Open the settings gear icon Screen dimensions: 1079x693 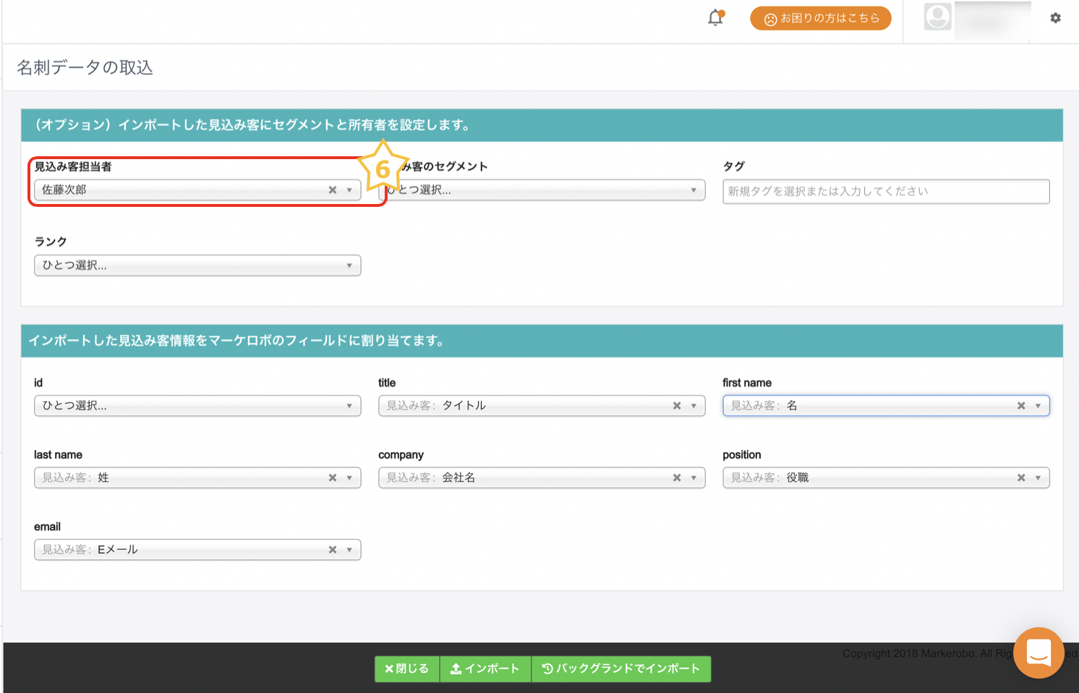(1055, 18)
